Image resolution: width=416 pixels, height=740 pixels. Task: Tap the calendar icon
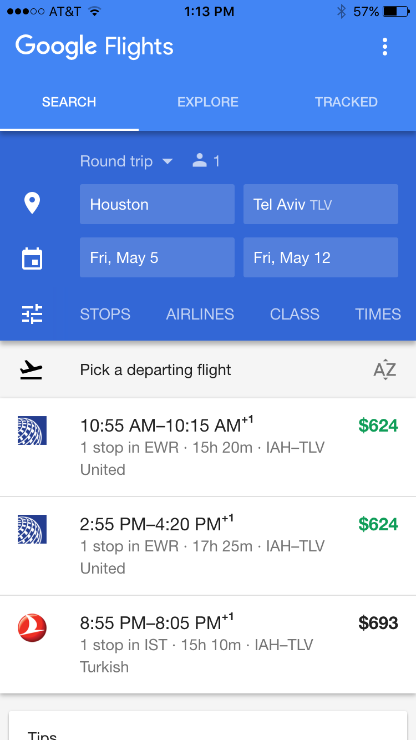(32, 259)
